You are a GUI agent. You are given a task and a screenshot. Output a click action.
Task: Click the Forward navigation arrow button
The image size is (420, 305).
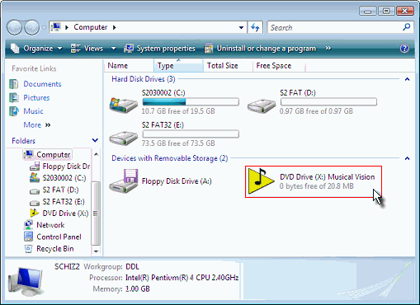31,27
